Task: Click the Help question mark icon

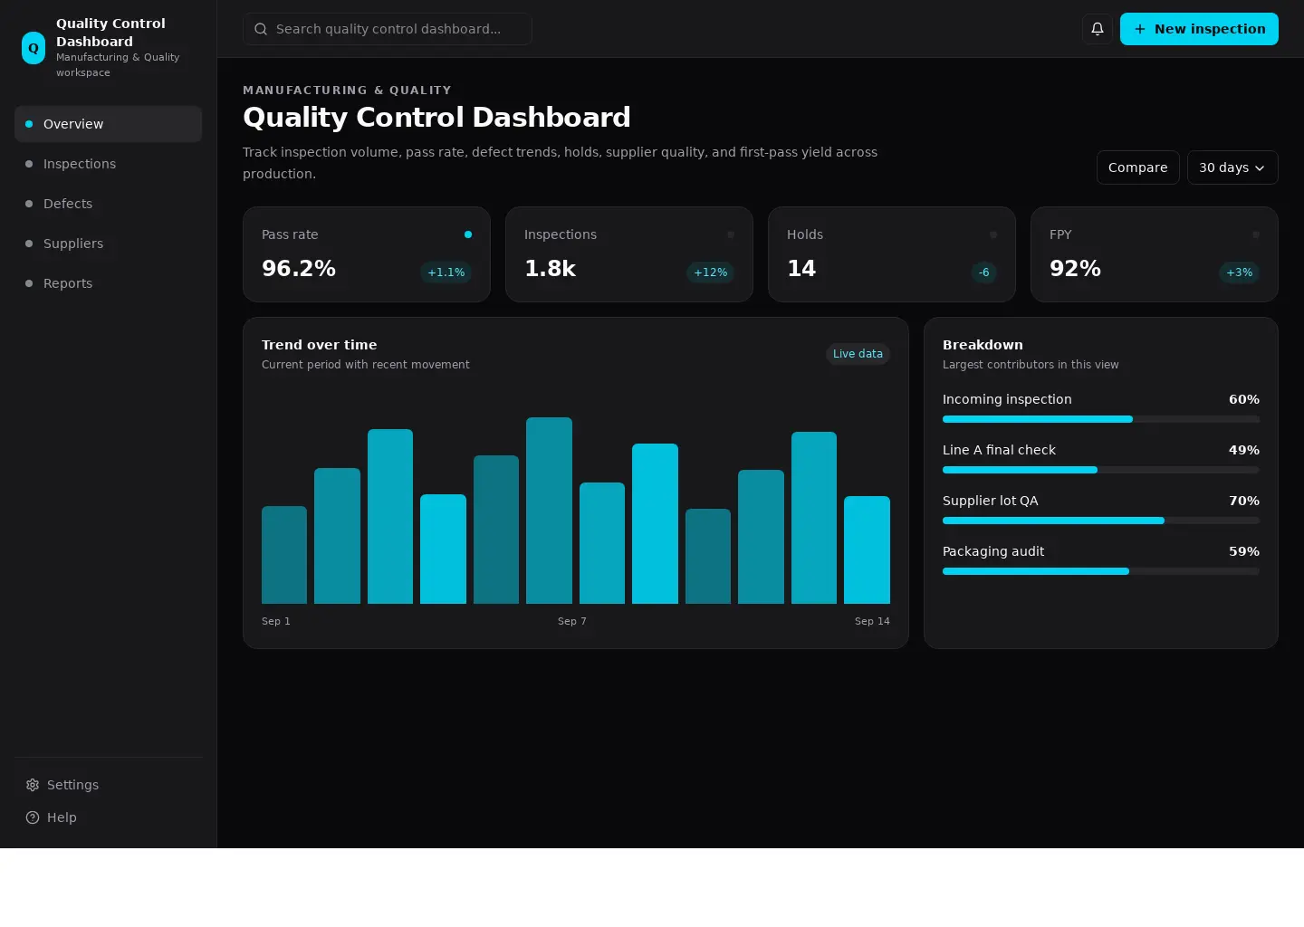Action: click(x=33, y=817)
